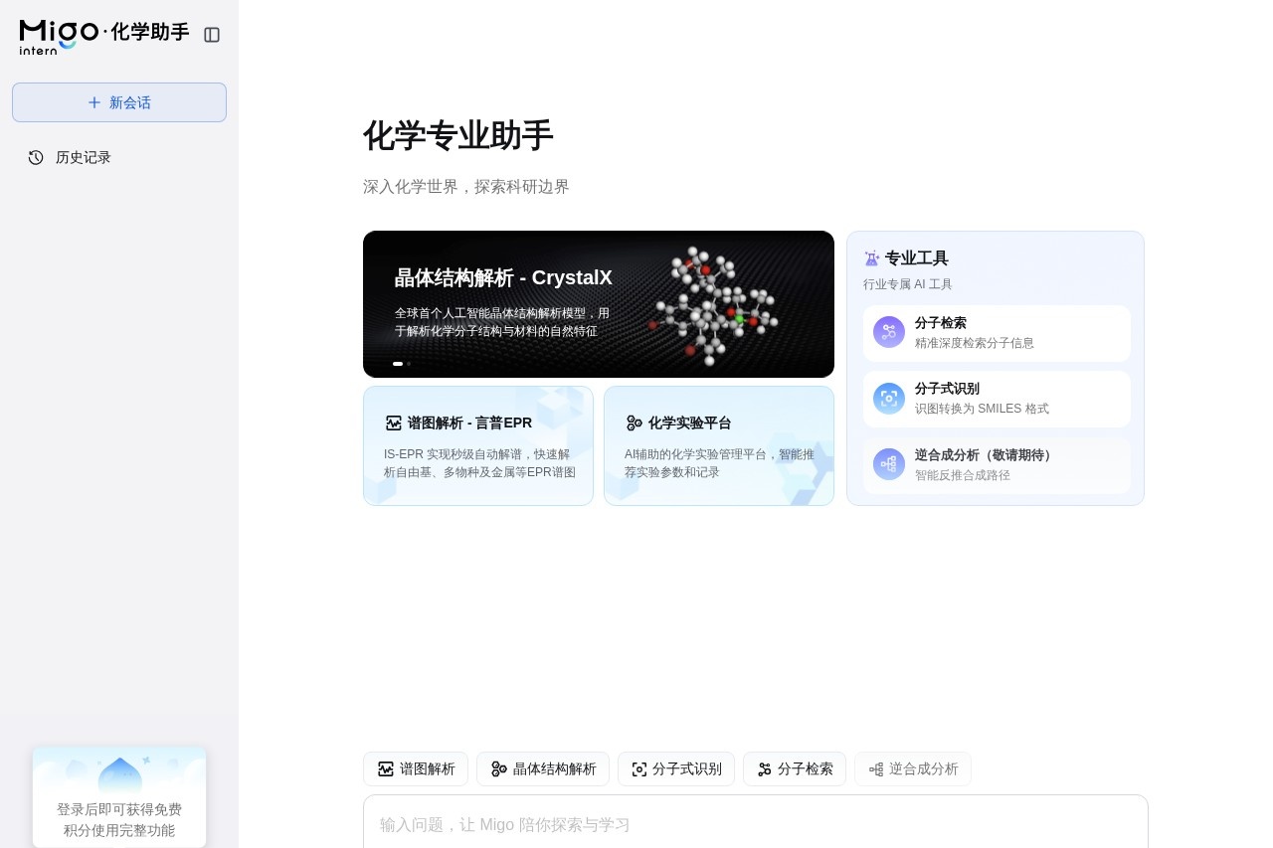This screenshot has height=848, width=1273.
Task: Click the Migo intern logo
Action: [x=60, y=36]
